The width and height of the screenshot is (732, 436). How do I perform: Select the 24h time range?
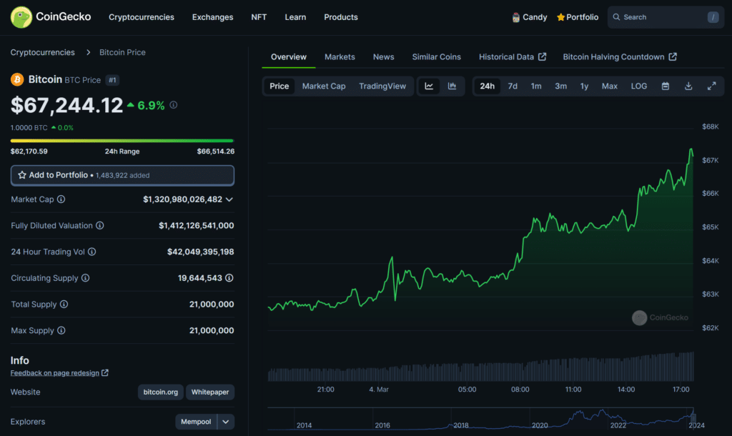pos(487,86)
